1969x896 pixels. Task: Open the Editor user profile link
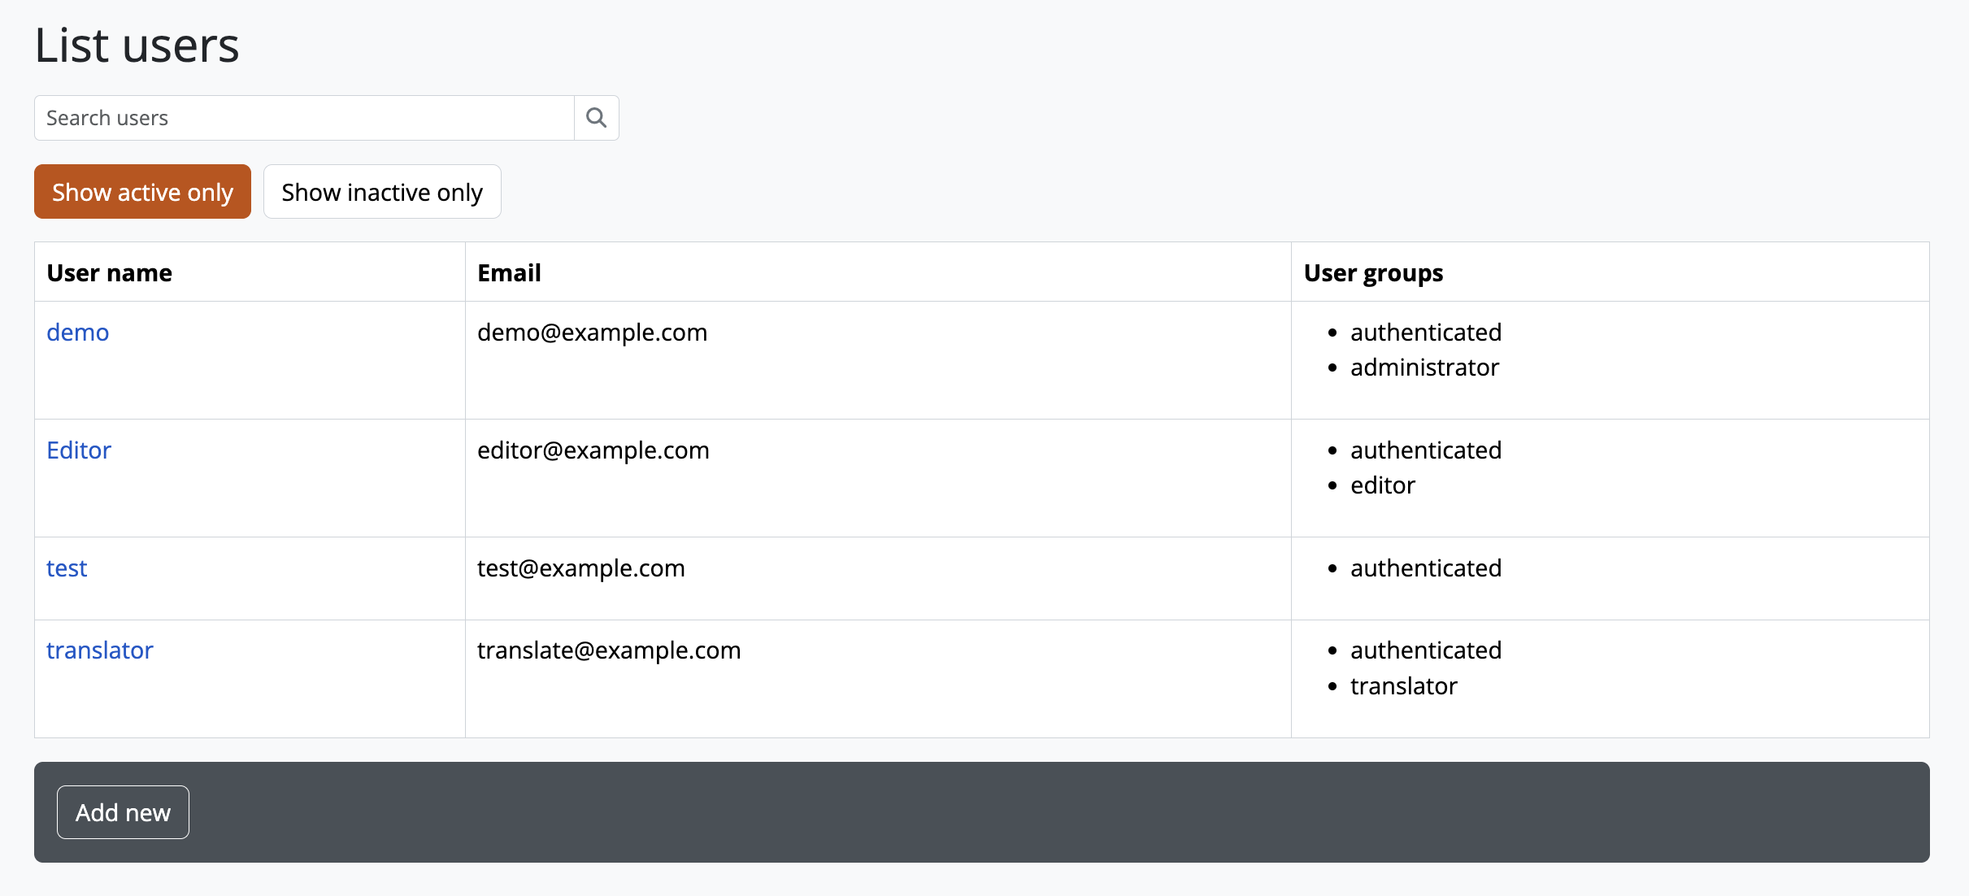pyautogui.click(x=79, y=450)
